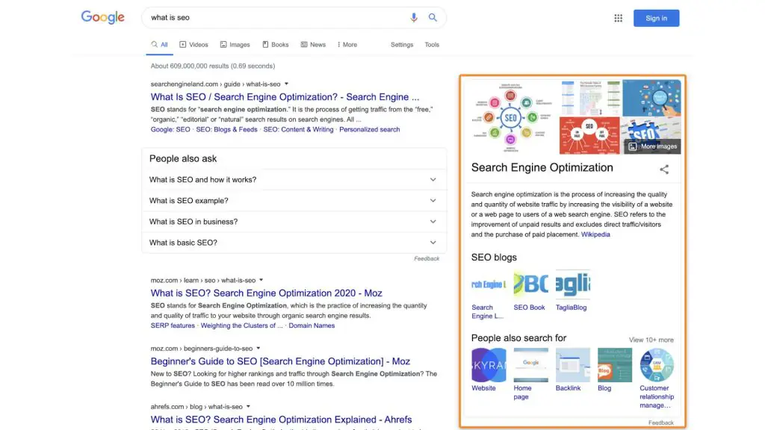Open 'What is SEO? Search Engine Optimization 2020 - Moz'
Image resolution: width=765 pixels, height=430 pixels.
pyautogui.click(x=267, y=293)
